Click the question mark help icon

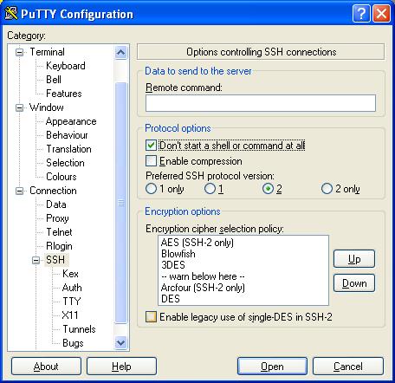[361, 13]
